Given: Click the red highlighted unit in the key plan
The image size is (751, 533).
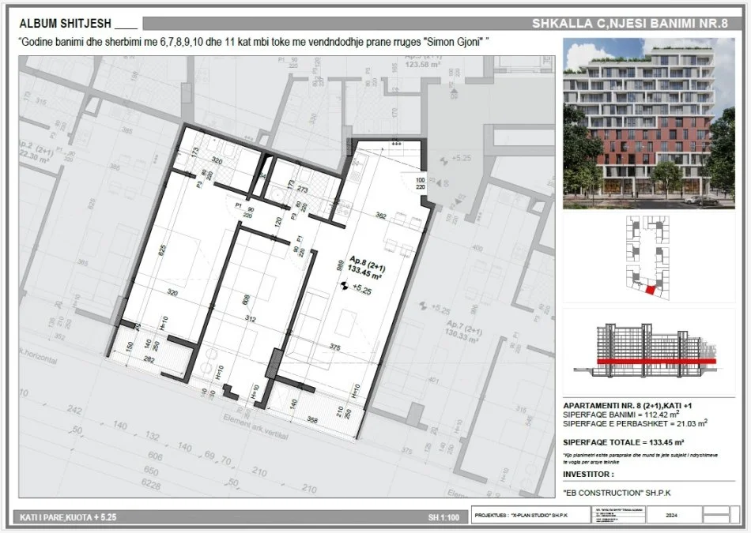Looking at the screenshot, I should tap(651, 291).
